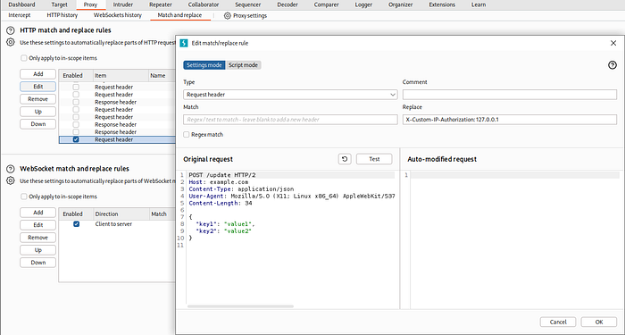
Task: Uncheck enabled box of selected Request header rule
Action: (x=76, y=139)
